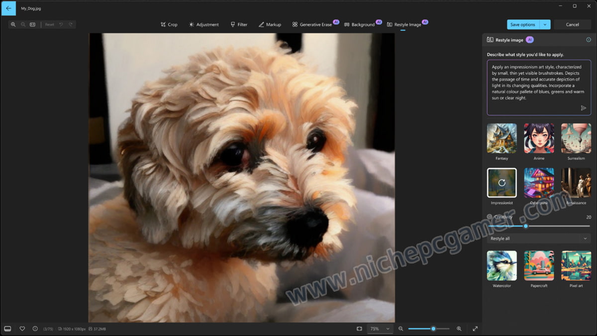Pick the Surrealism style thumbnail

pos(576,138)
